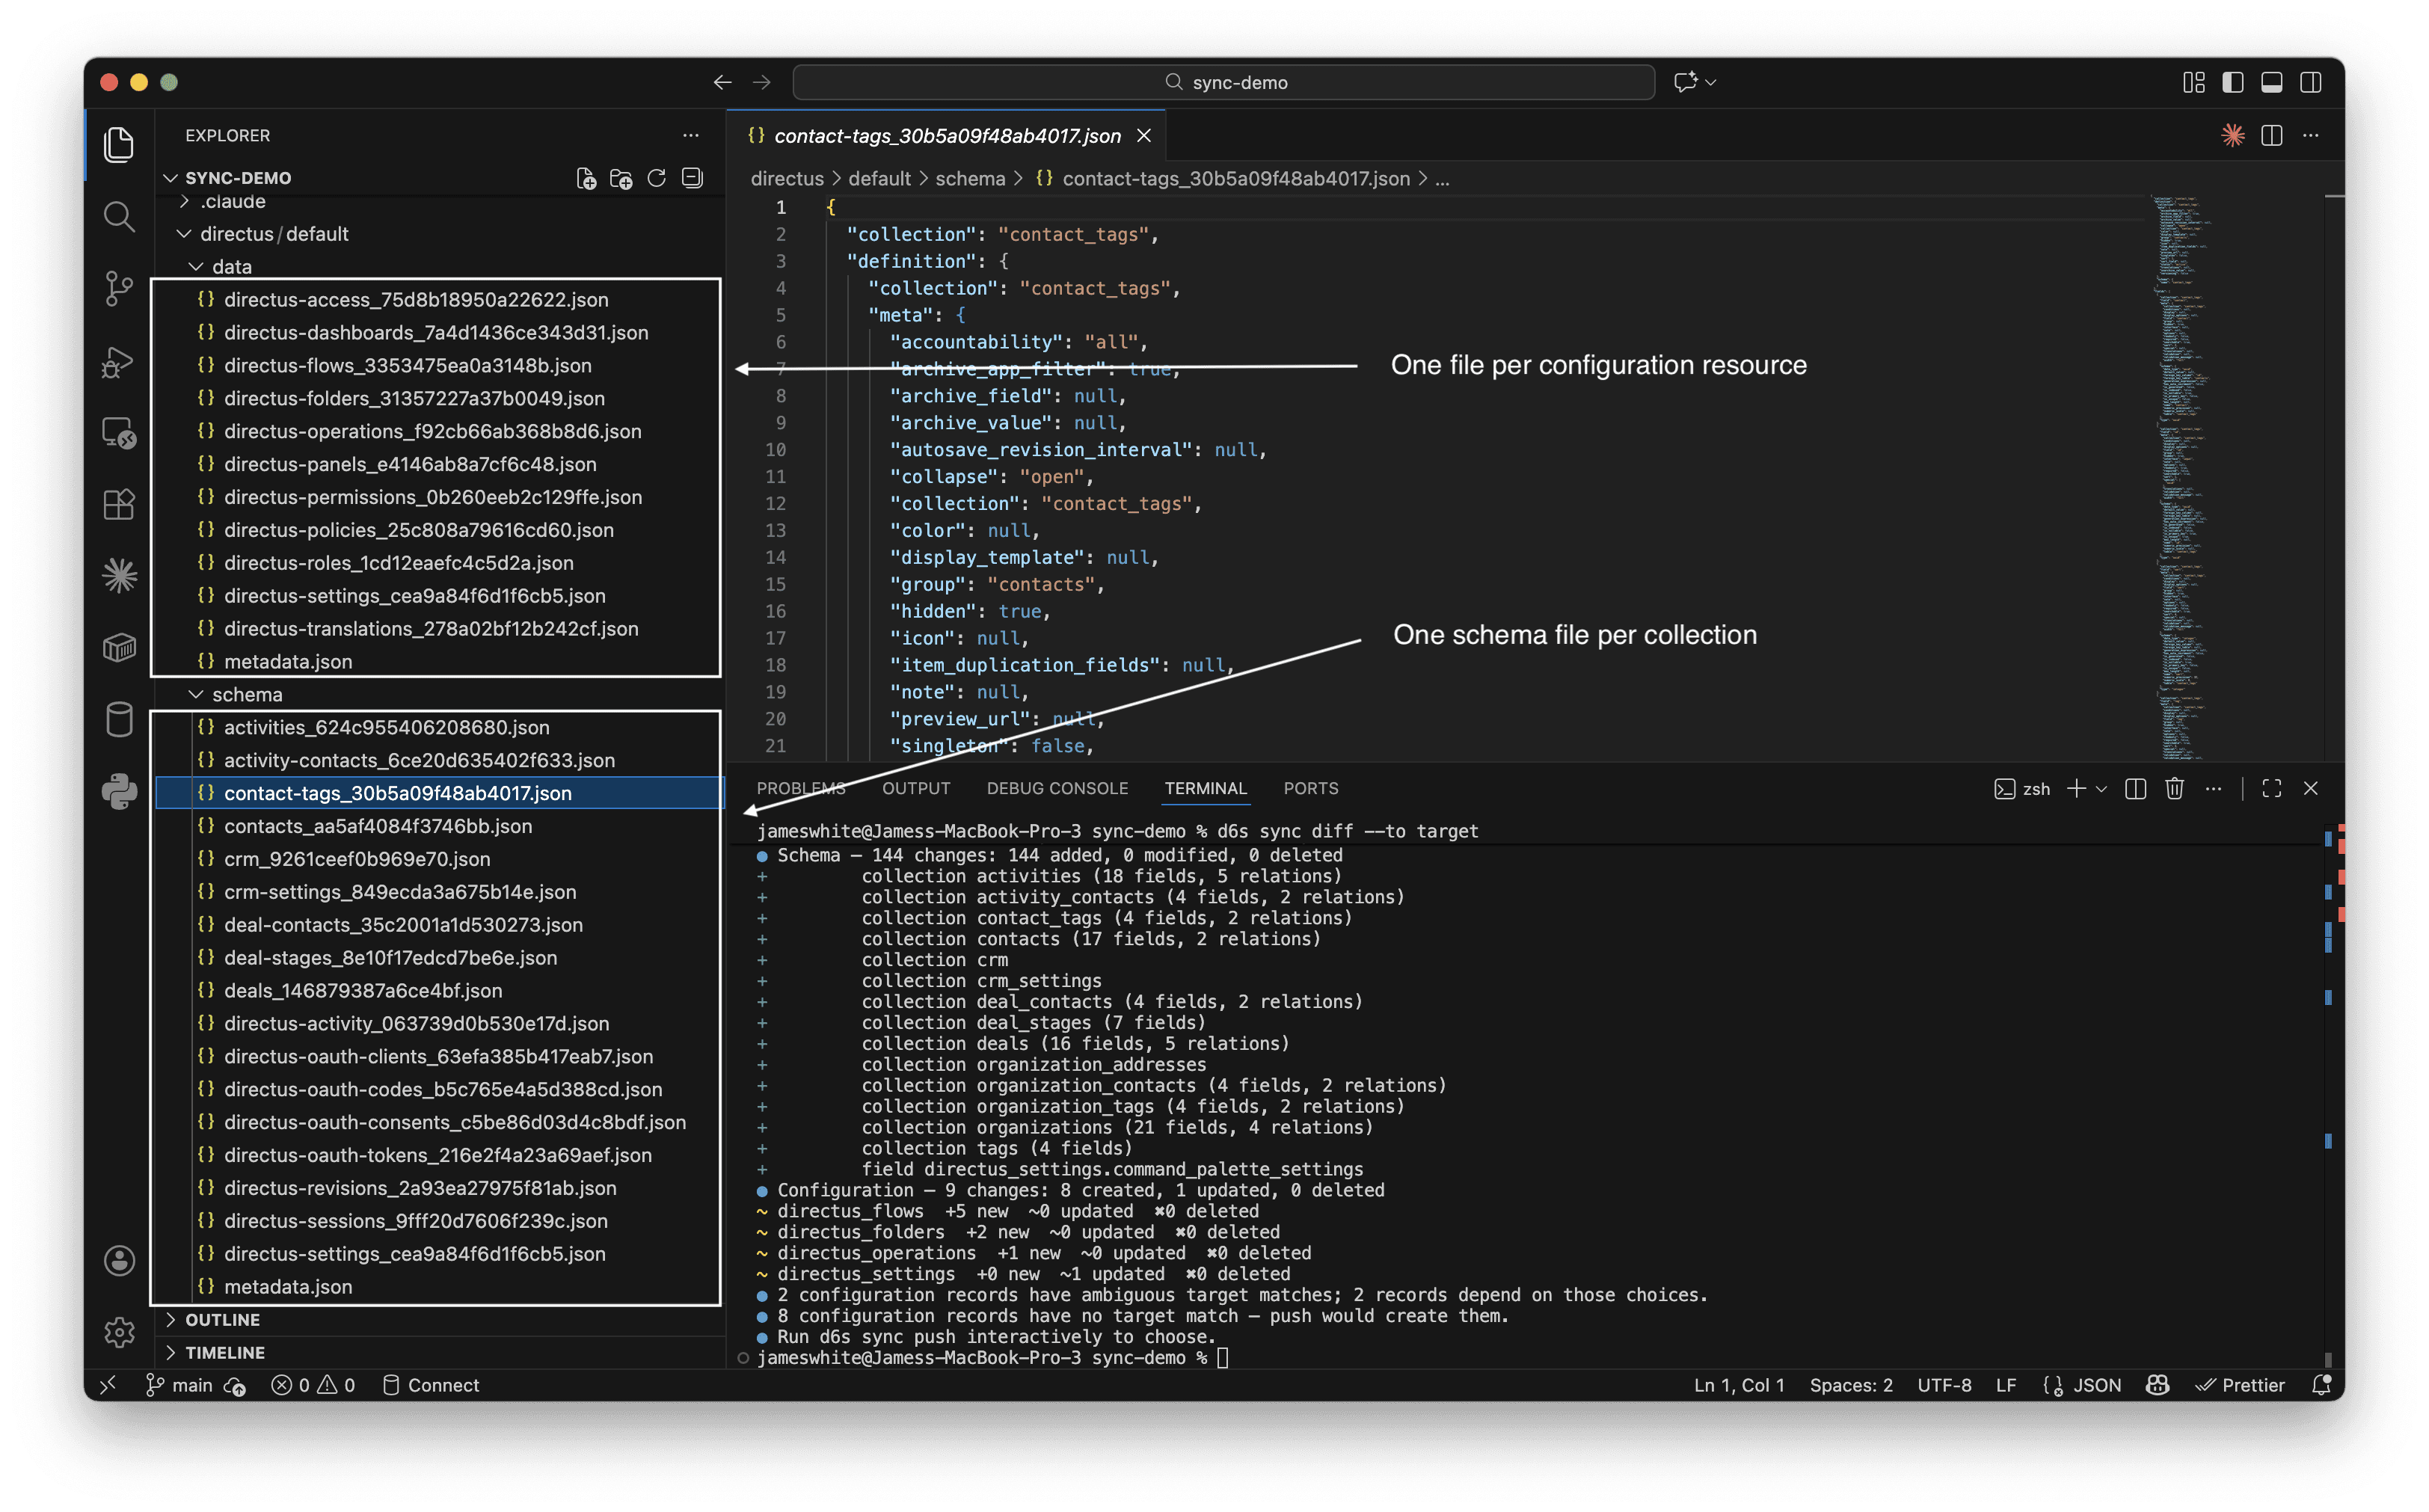Kill the terminal with the trash icon
The height and width of the screenshot is (1512, 2429).
pyautogui.click(x=2174, y=789)
